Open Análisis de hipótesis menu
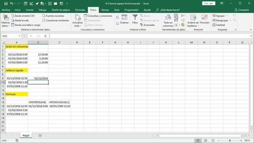 pyautogui.click(x=193, y=21)
